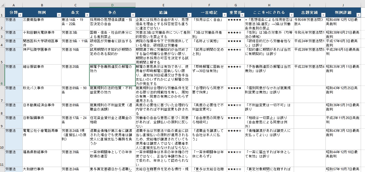Select column D header

[112, 5]
